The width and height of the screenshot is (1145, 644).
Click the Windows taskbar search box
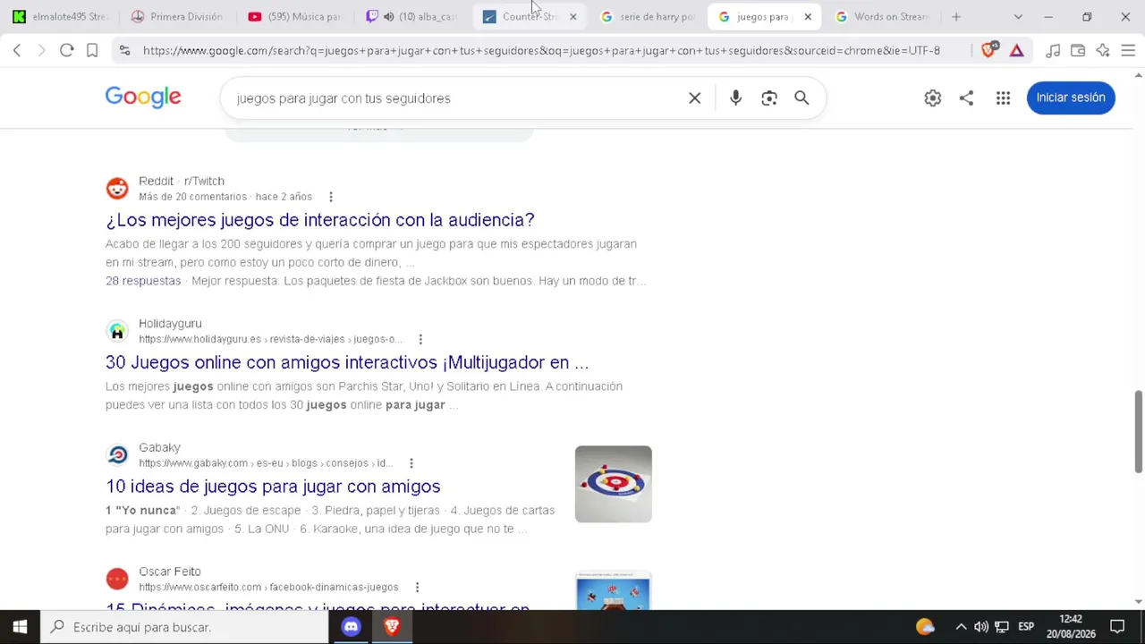pyautogui.click(x=185, y=627)
